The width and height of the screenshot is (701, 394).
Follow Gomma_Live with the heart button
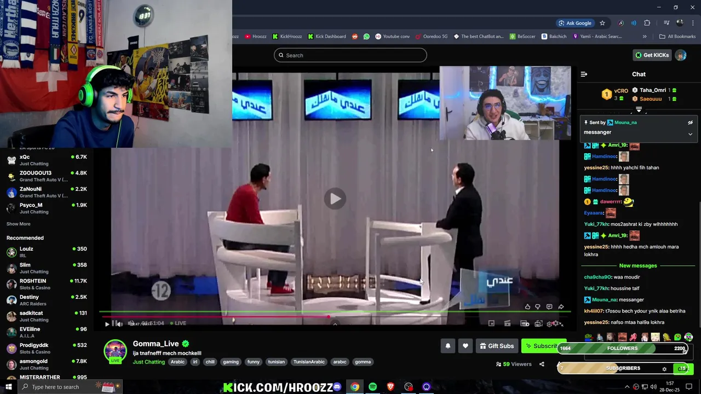466,346
